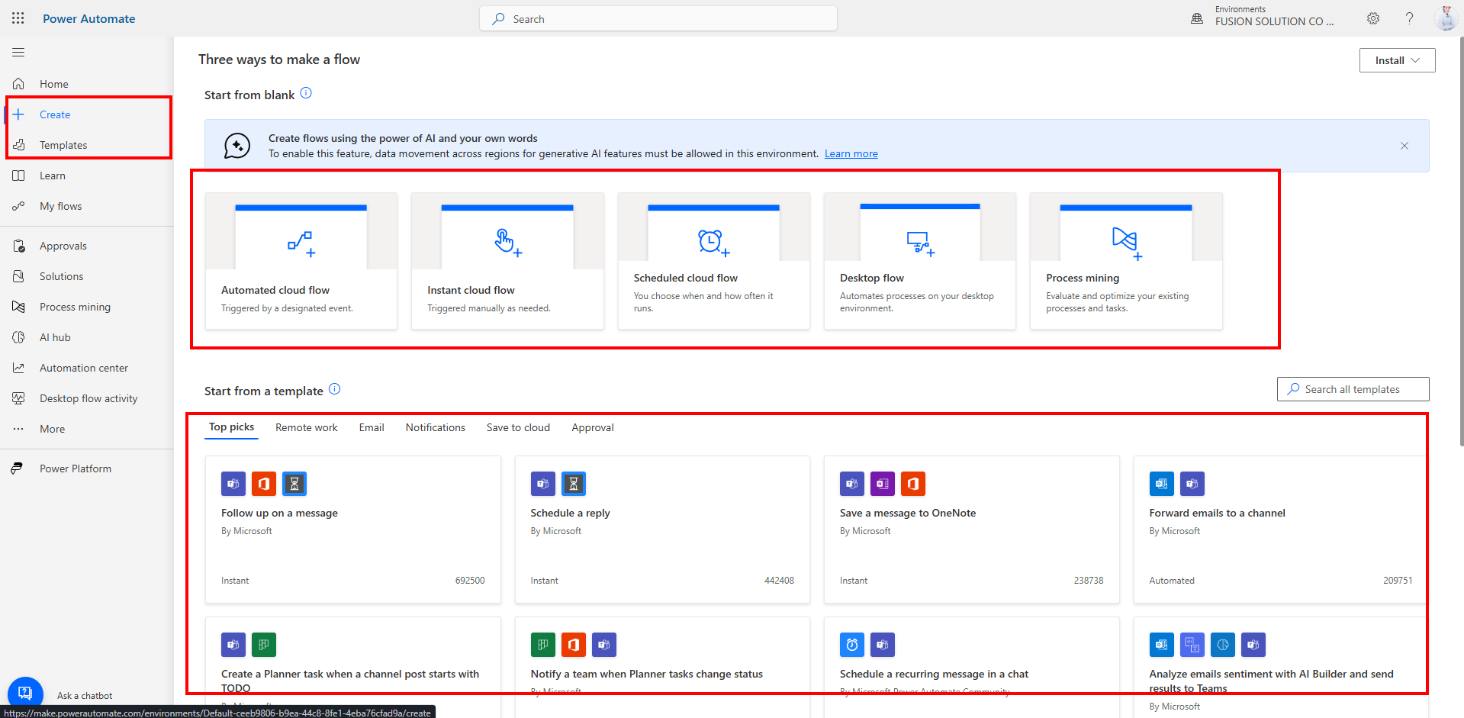Collapse the left navigation hamburger menu
Image resolution: width=1464 pixels, height=718 pixels.
point(18,53)
